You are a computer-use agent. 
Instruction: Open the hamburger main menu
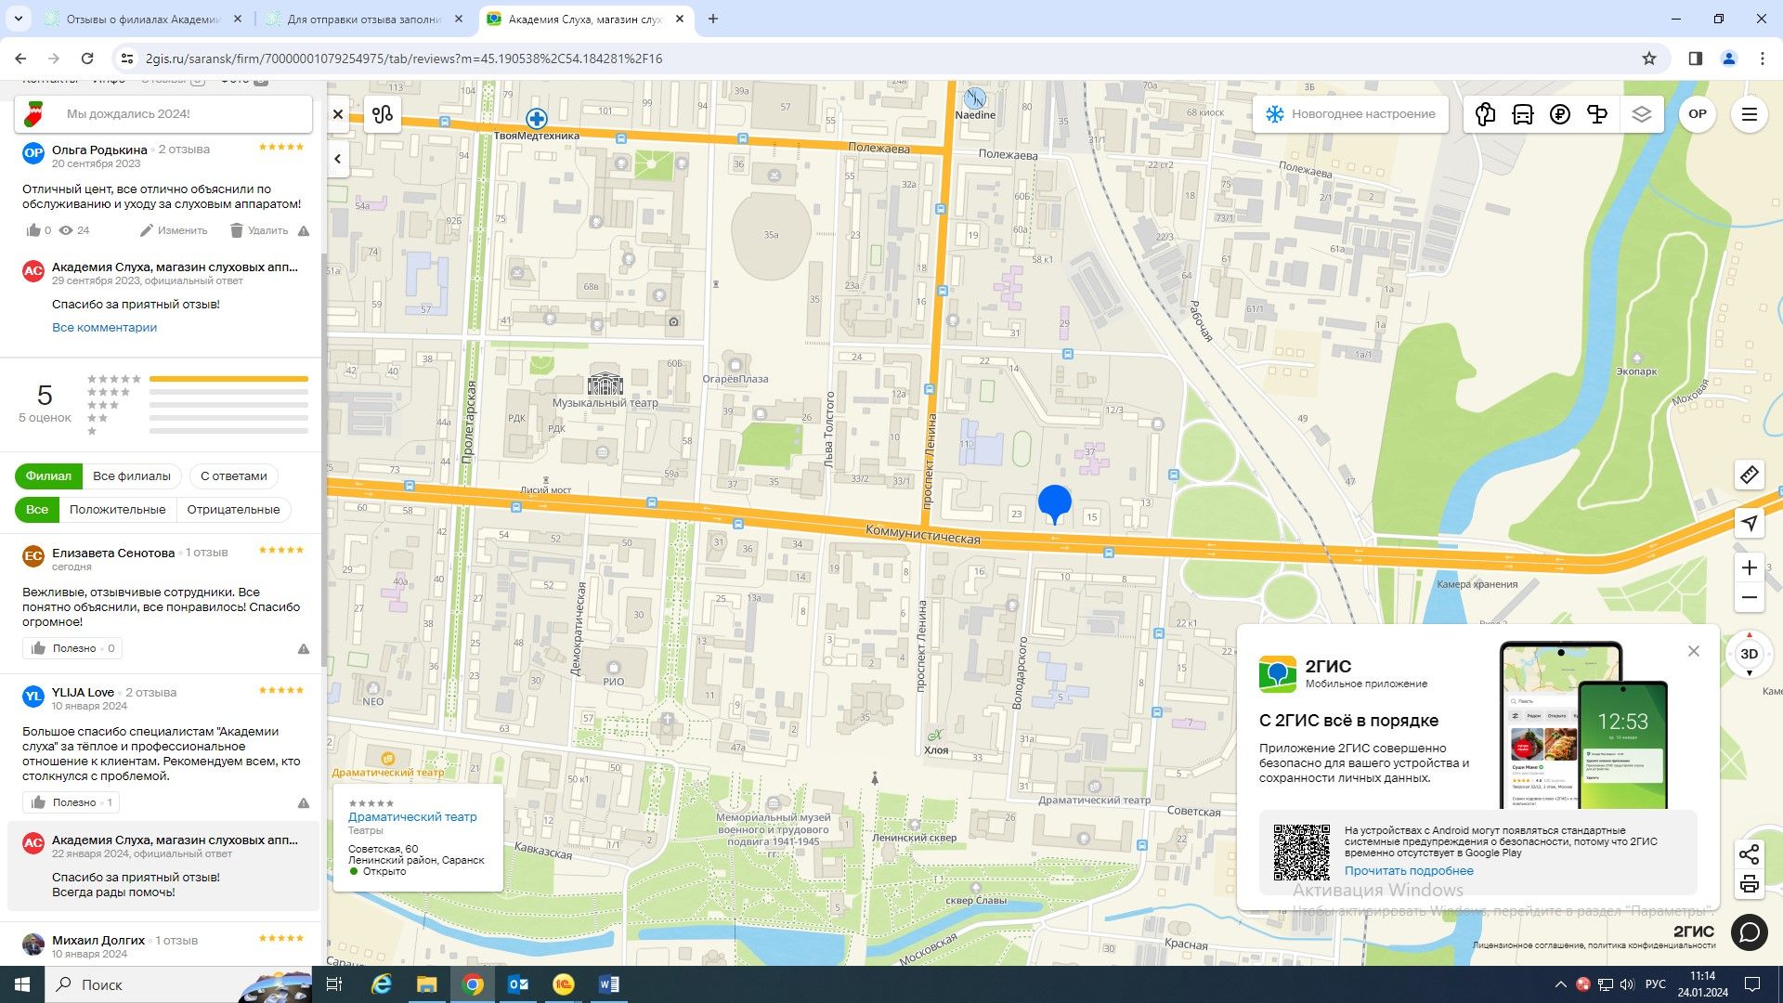coord(1749,114)
